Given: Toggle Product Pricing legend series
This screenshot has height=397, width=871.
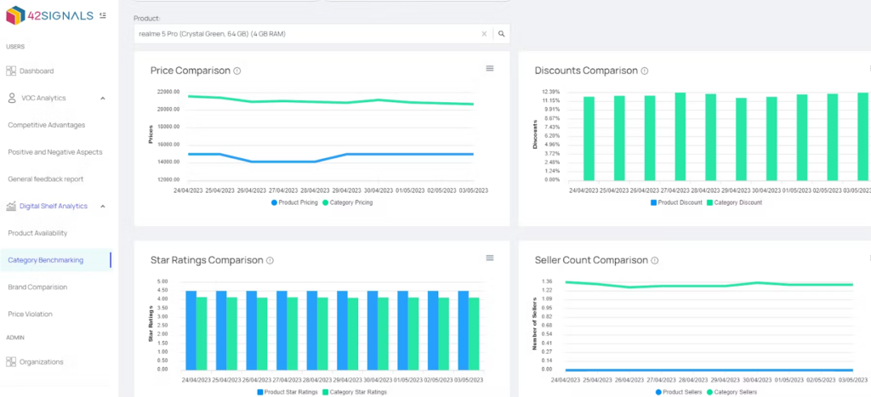Looking at the screenshot, I should (x=293, y=202).
